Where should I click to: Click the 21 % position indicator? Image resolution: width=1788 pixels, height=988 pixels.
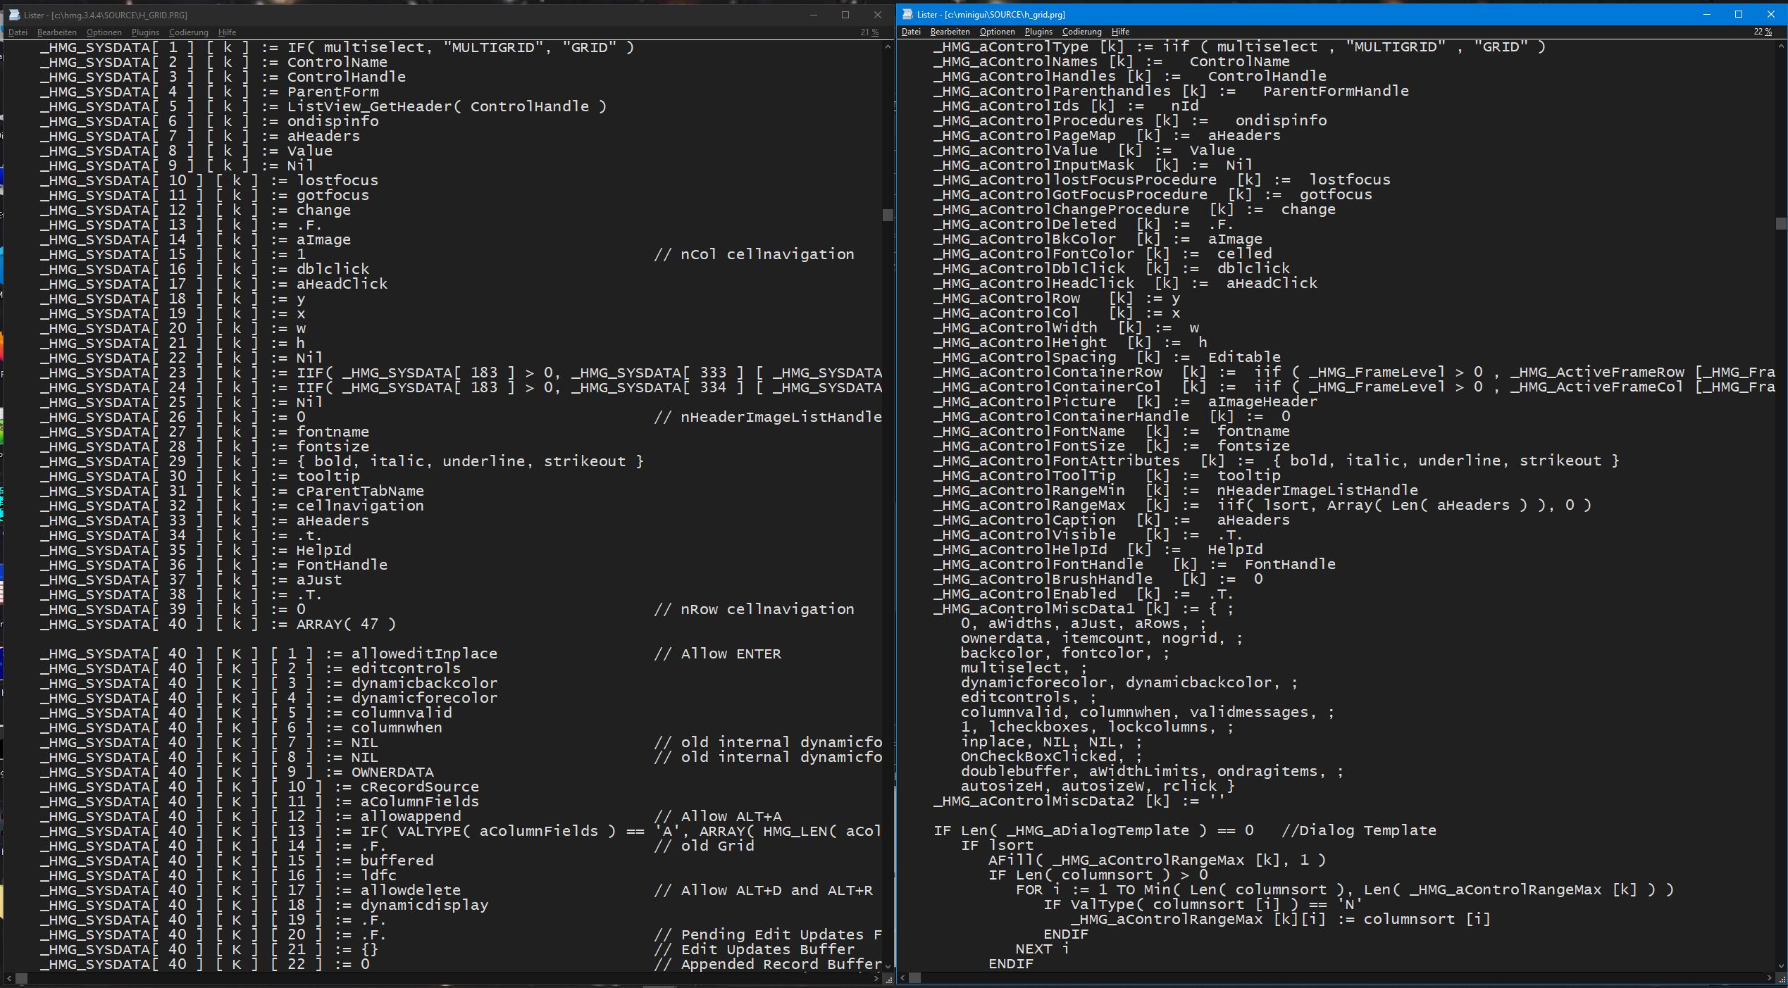tap(869, 32)
